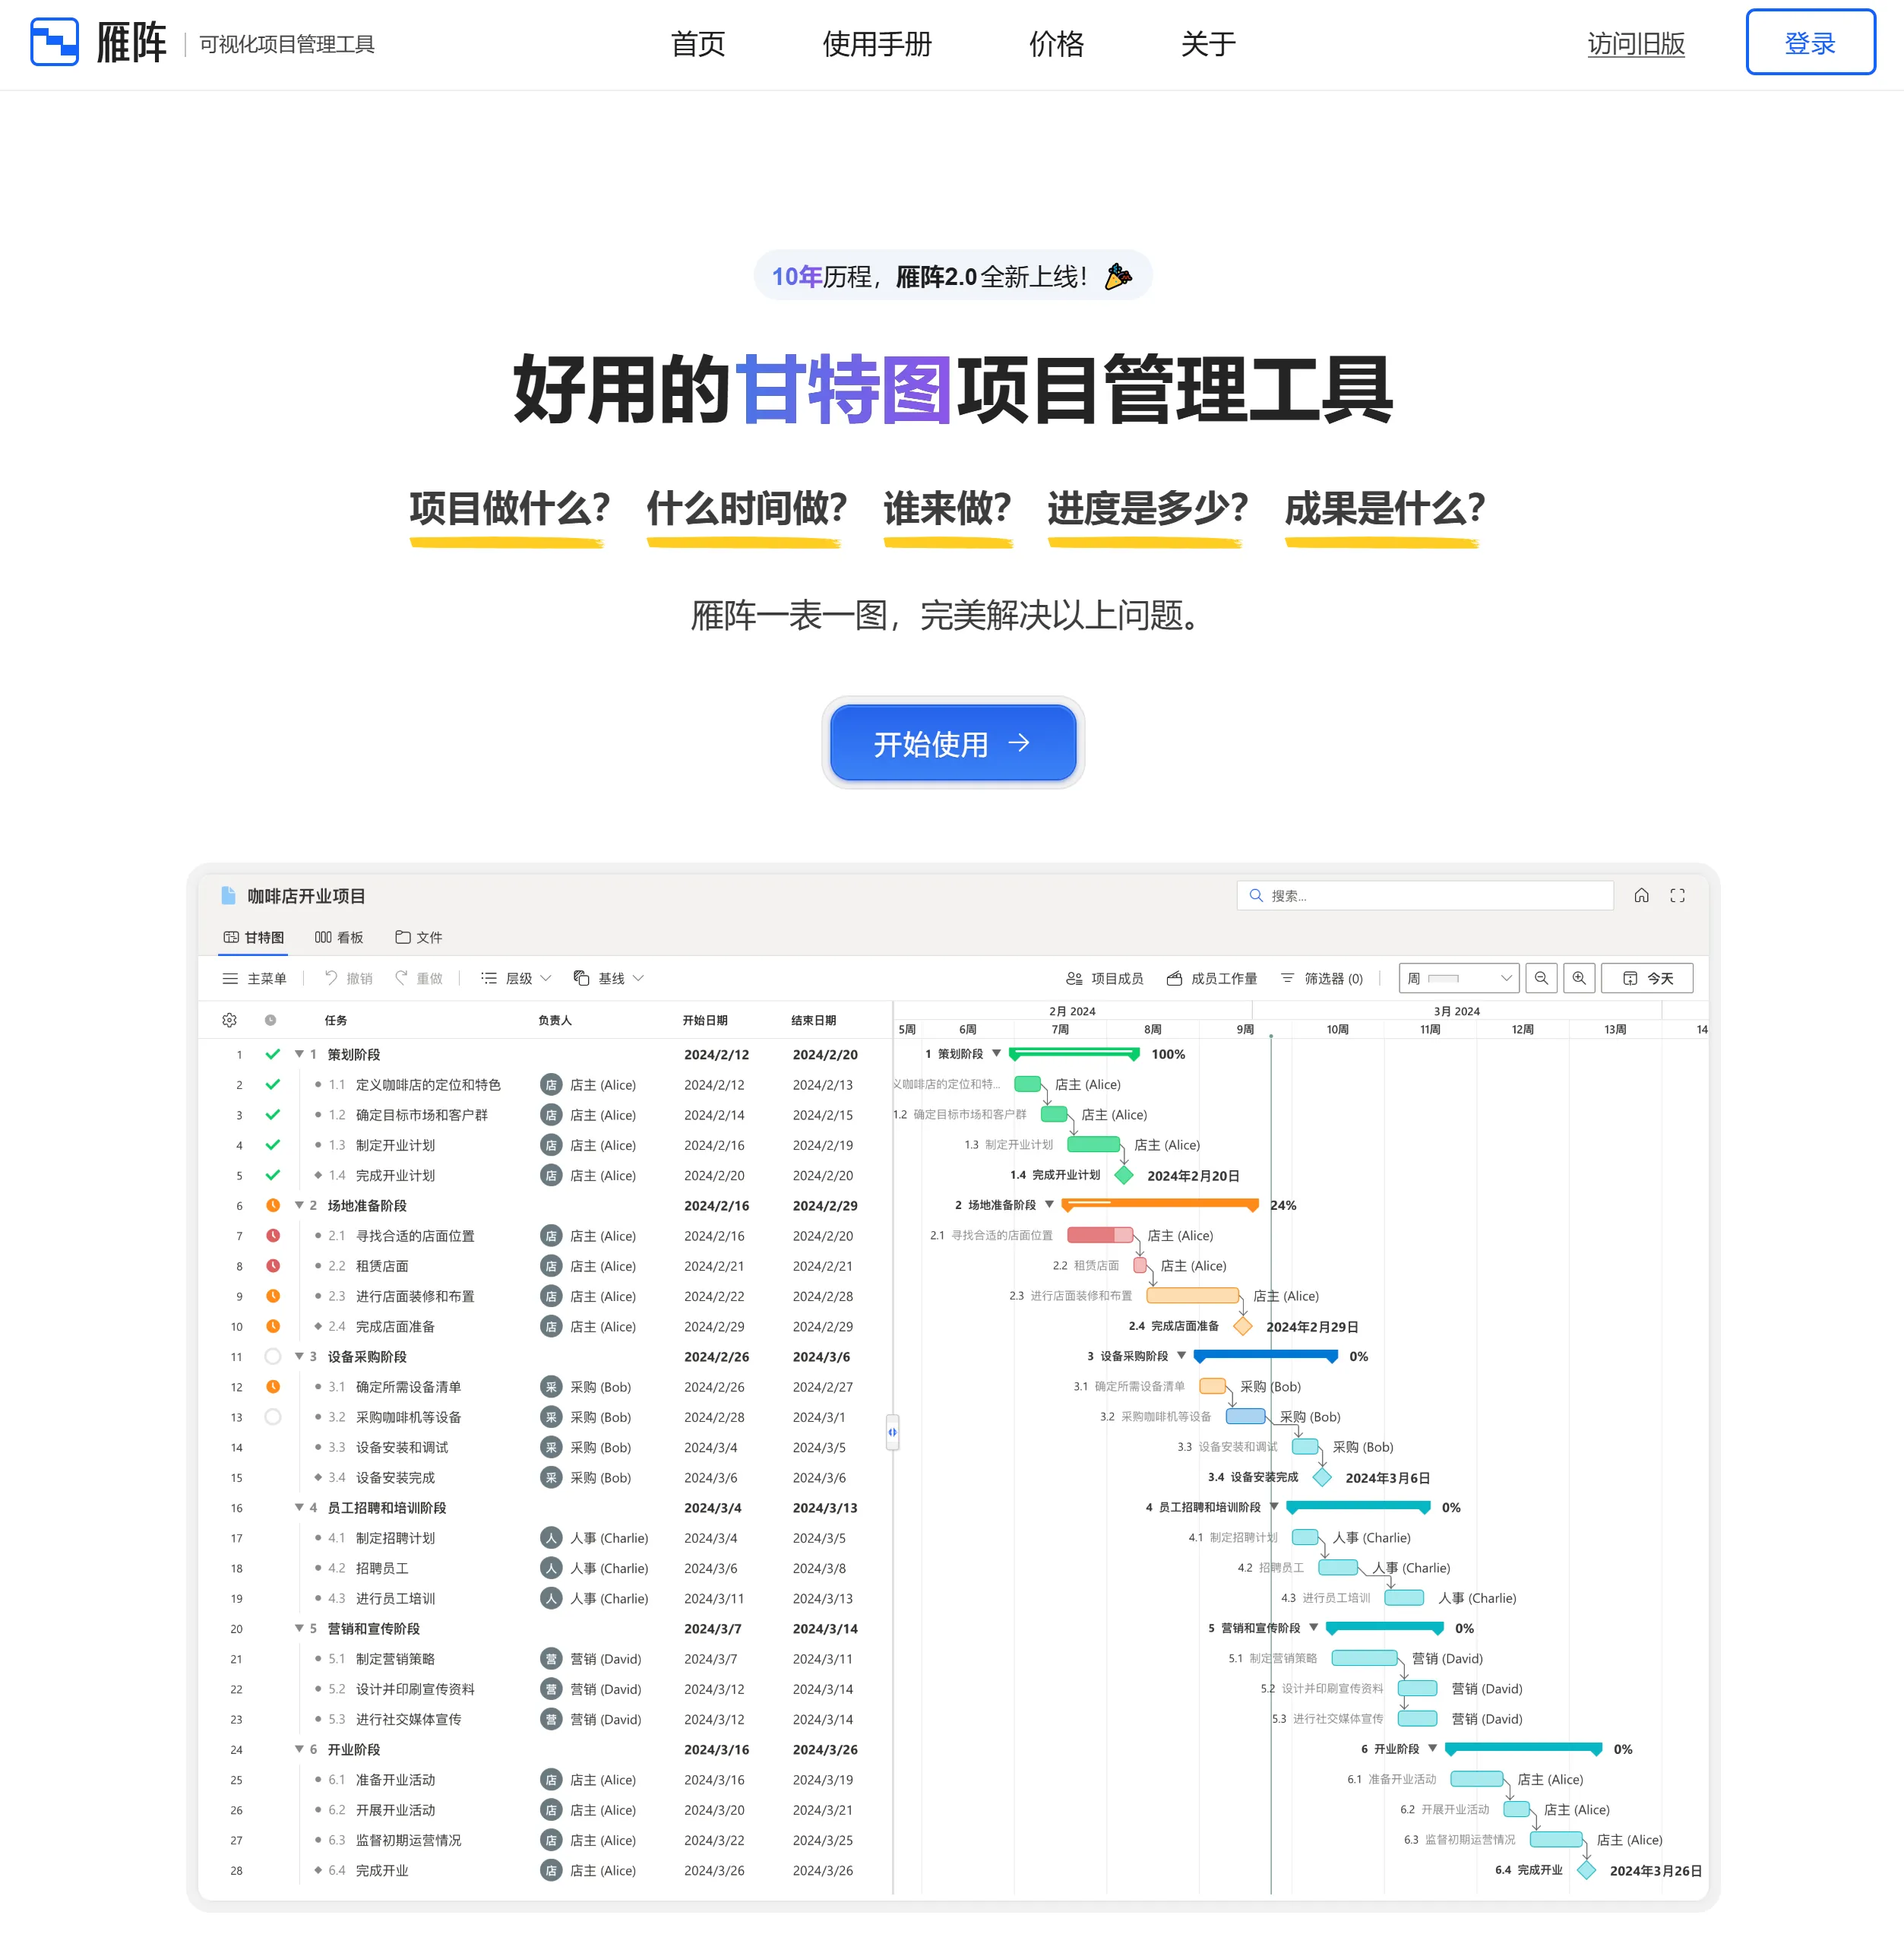Open table column settings gear

point(229,1019)
